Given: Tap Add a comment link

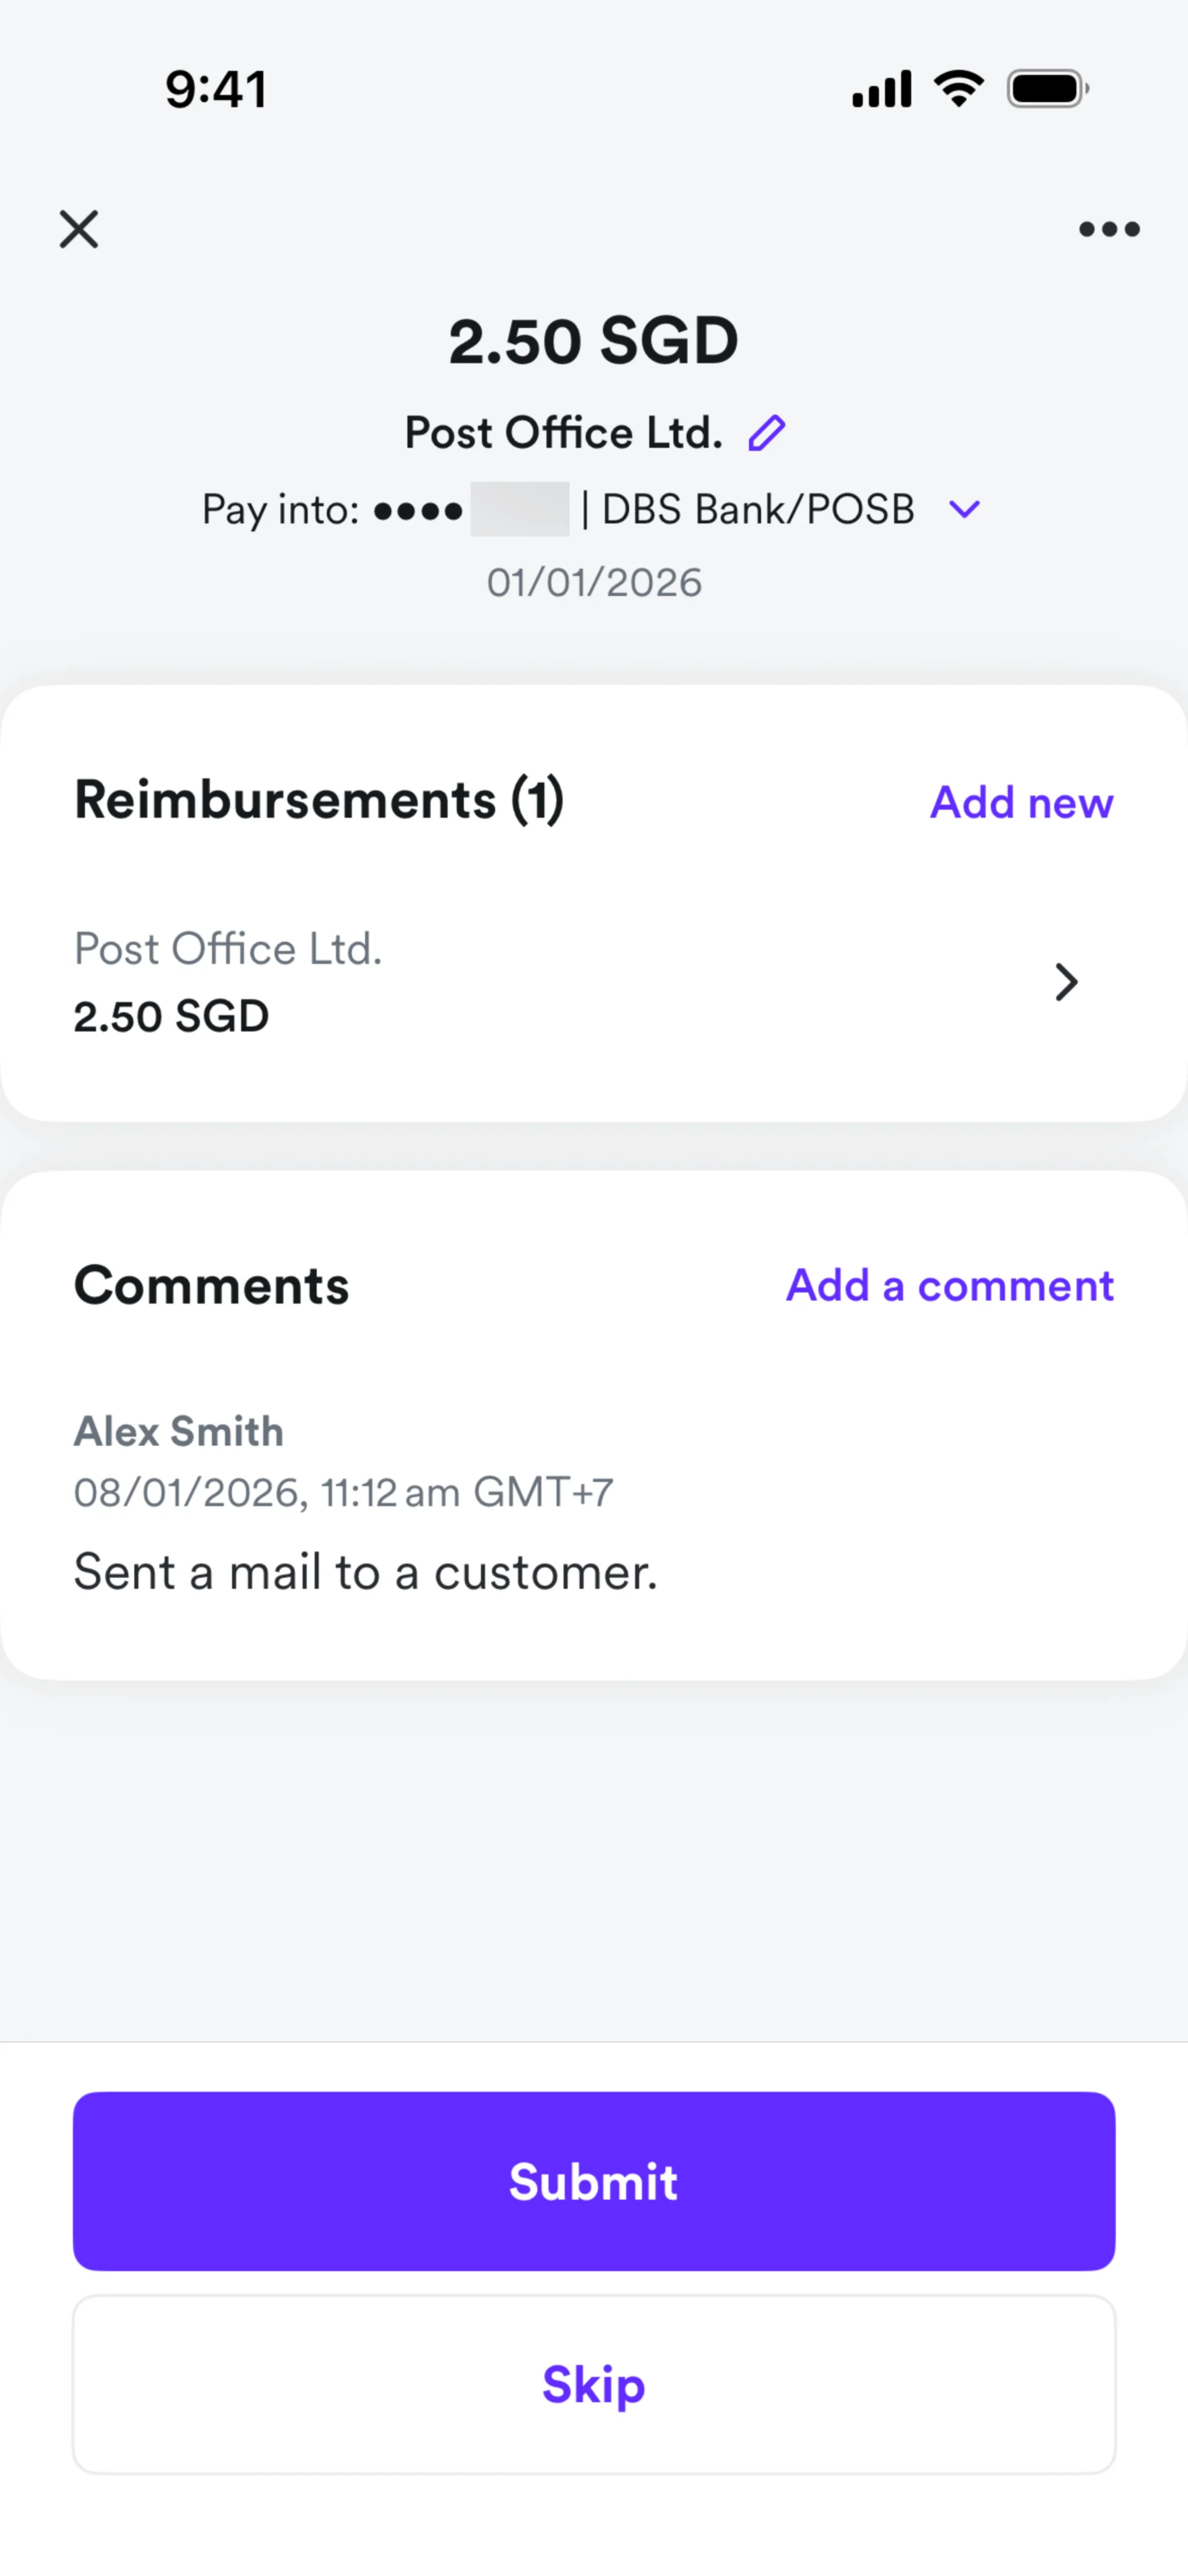Looking at the screenshot, I should point(949,1285).
